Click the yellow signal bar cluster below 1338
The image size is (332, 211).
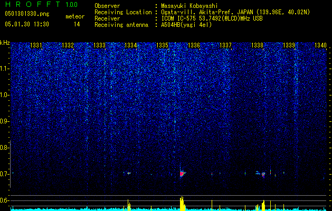[x=263, y=205]
